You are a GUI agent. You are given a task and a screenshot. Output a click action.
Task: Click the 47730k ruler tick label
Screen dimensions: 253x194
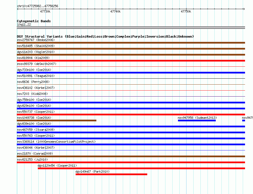point(45,11)
